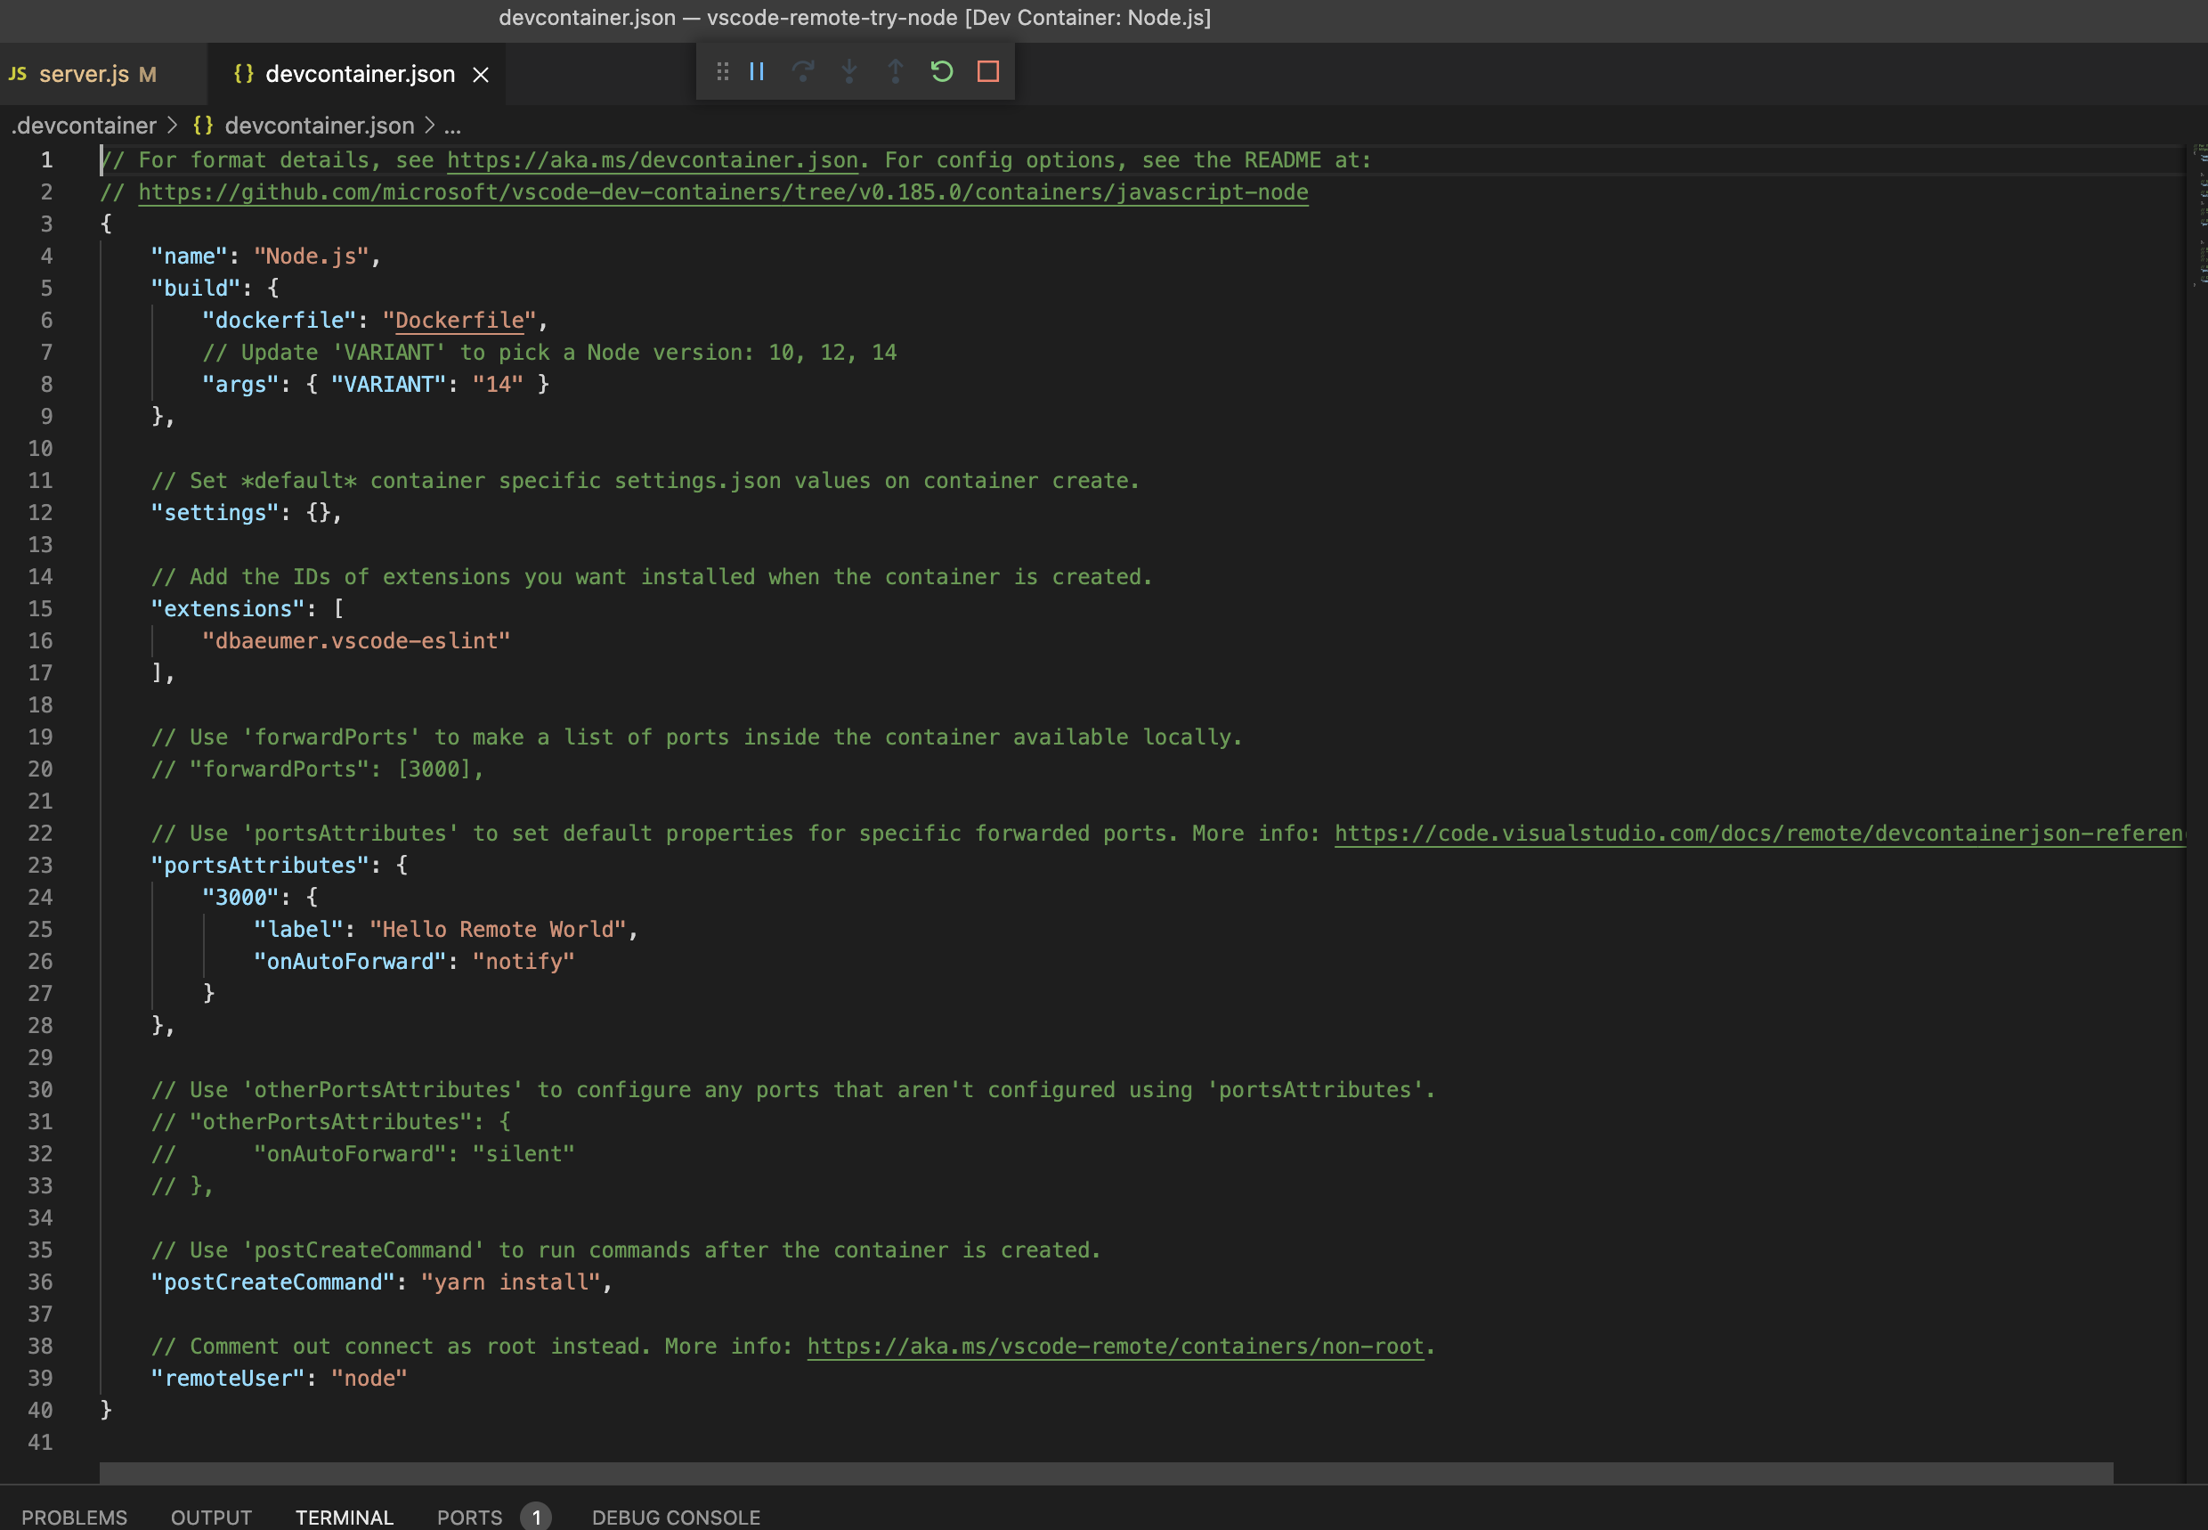Pause the debug session
The height and width of the screenshot is (1530, 2208).
pos(757,72)
